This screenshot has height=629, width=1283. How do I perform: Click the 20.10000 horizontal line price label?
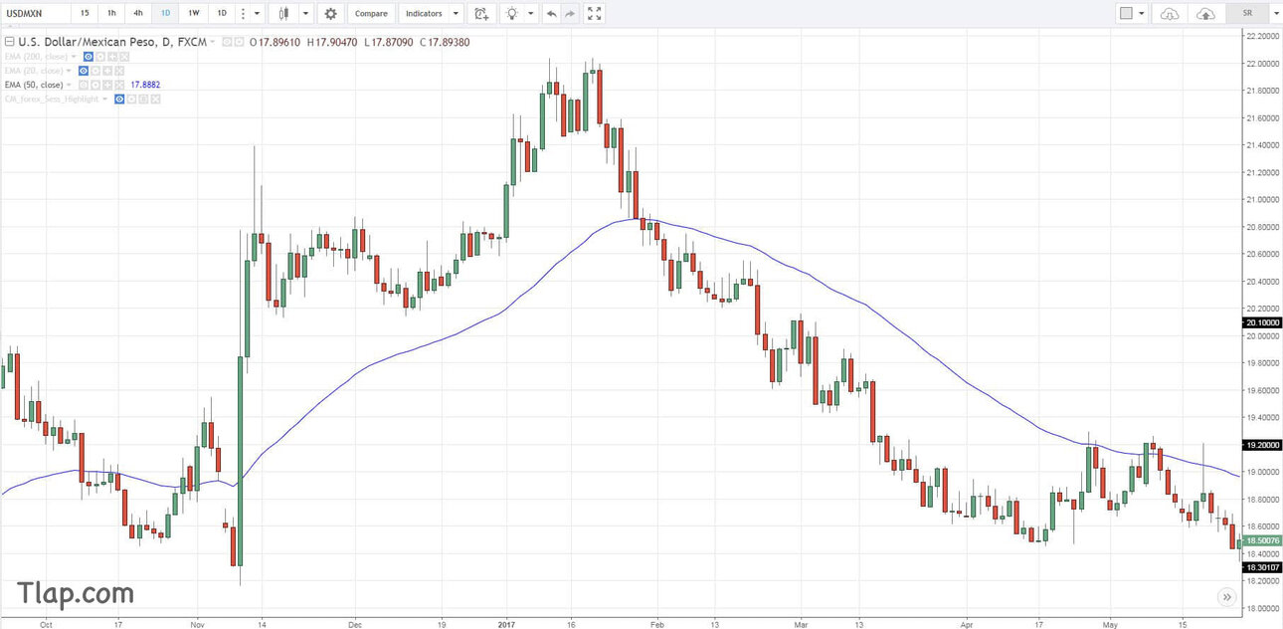[x=1262, y=322]
